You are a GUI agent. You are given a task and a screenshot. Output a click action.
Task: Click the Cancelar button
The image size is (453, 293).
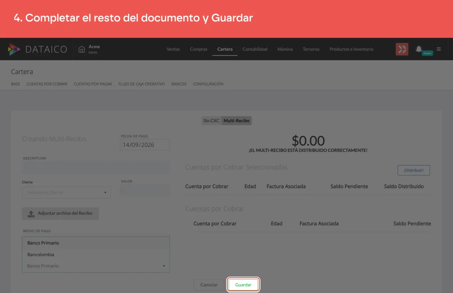click(x=209, y=285)
